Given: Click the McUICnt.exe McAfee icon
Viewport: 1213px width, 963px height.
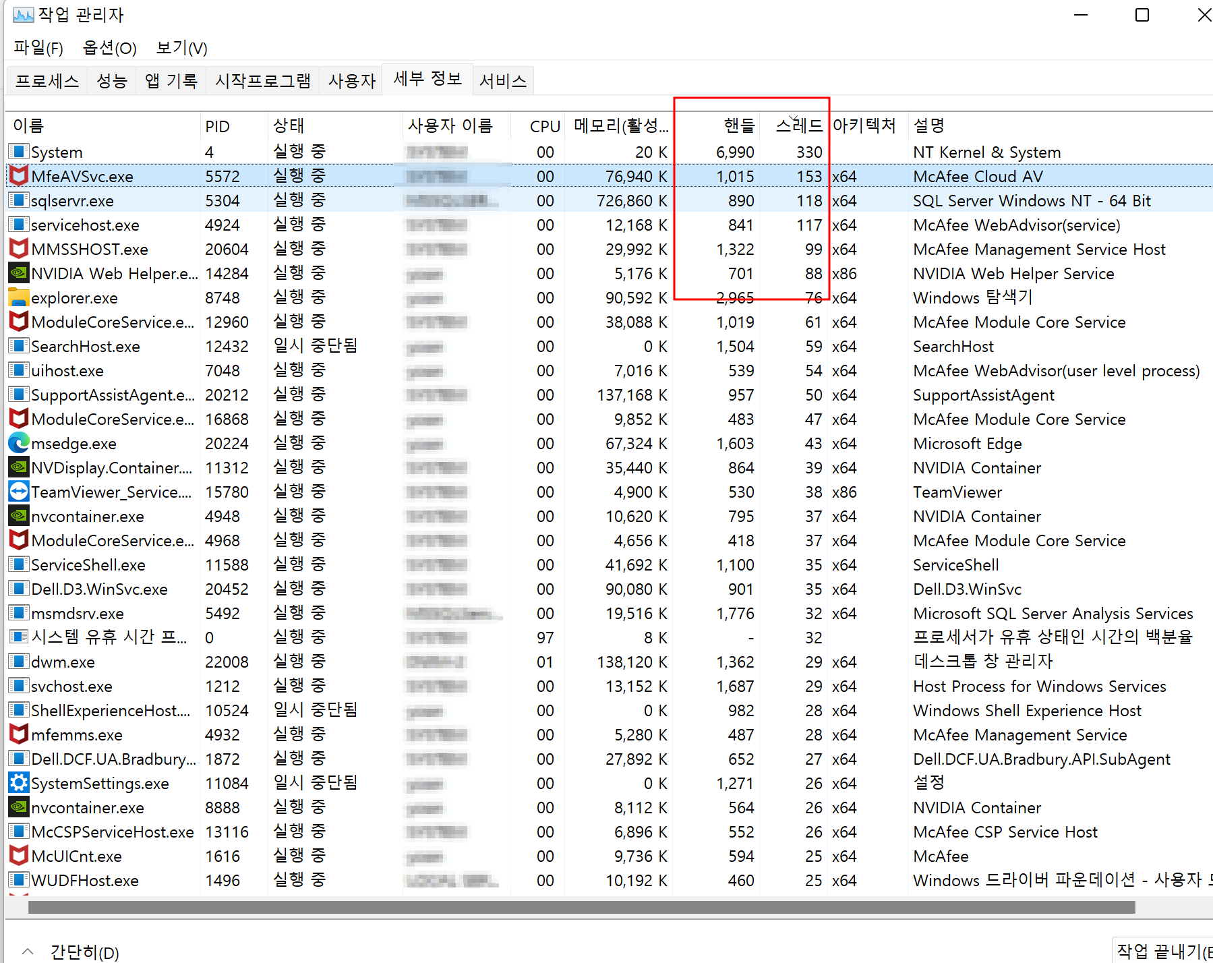Looking at the screenshot, I should click(x=18, y=856).
